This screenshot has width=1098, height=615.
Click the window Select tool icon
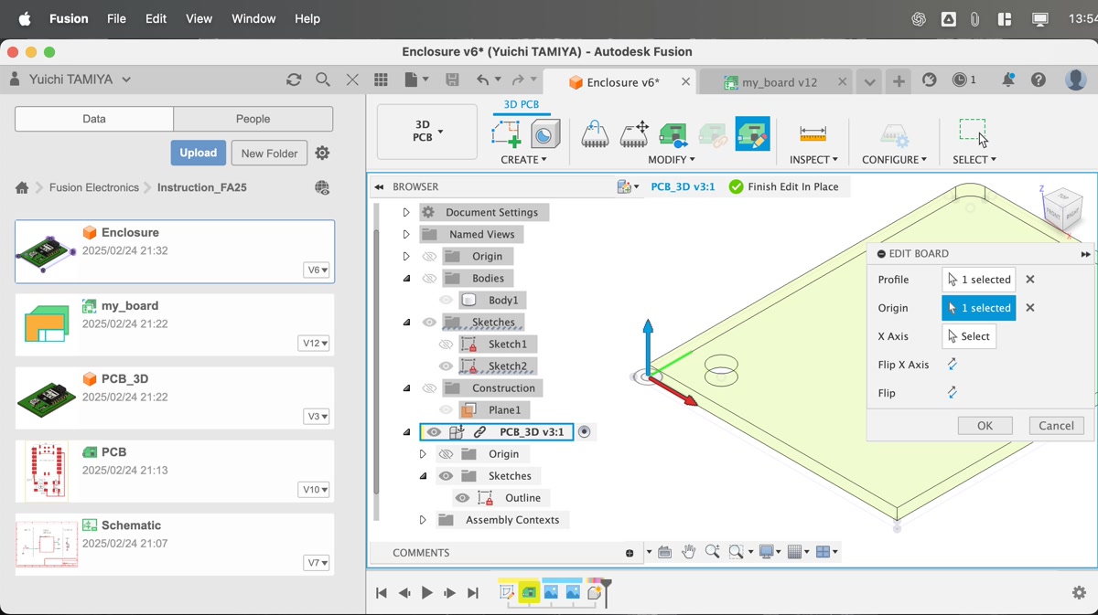tap(974, 133)
